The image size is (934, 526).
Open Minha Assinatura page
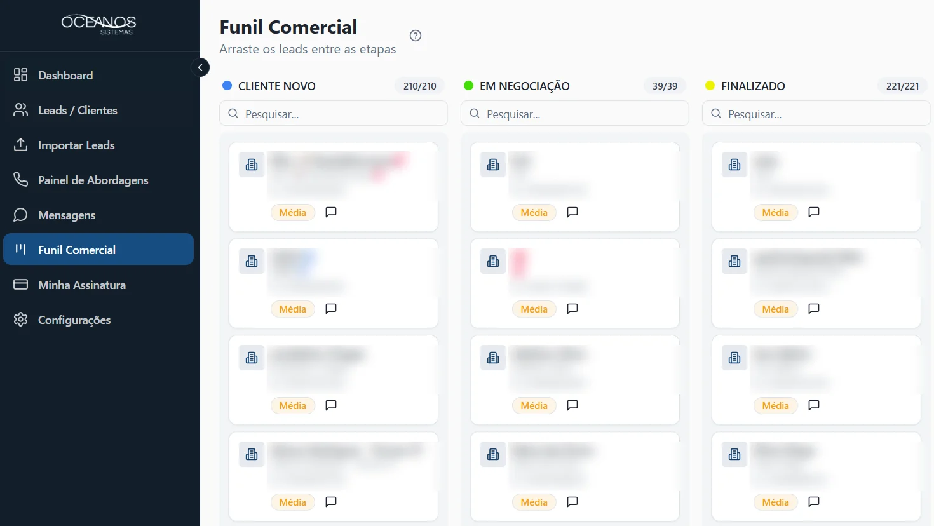point(98,285)
